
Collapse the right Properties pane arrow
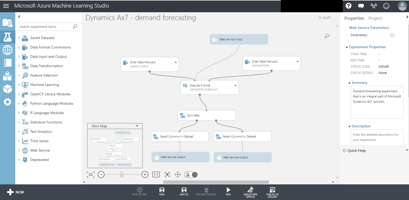tap(407, 17)
